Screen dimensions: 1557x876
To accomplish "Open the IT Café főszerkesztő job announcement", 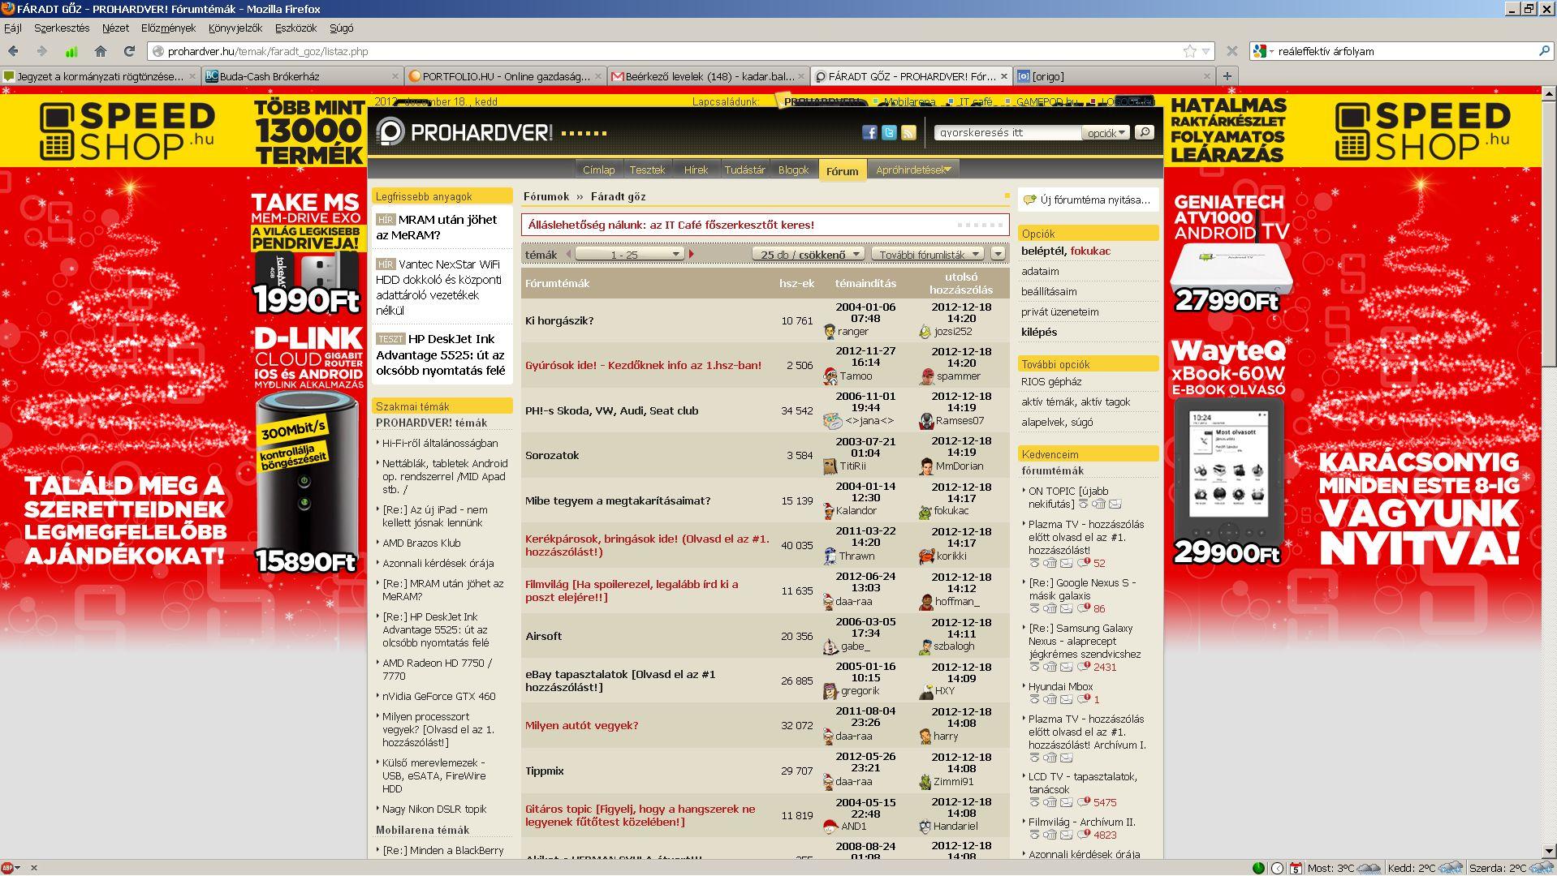I will [671, 225].
